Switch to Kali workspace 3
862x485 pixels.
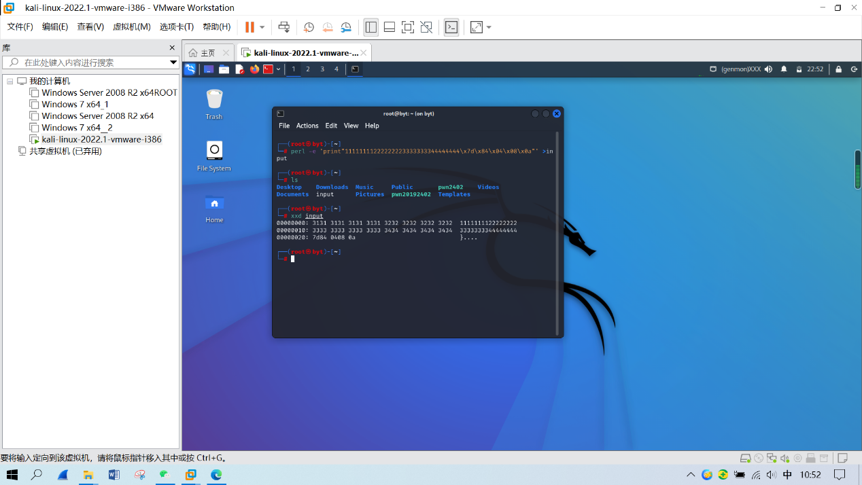pyautogui.click(x=322, y=69)
